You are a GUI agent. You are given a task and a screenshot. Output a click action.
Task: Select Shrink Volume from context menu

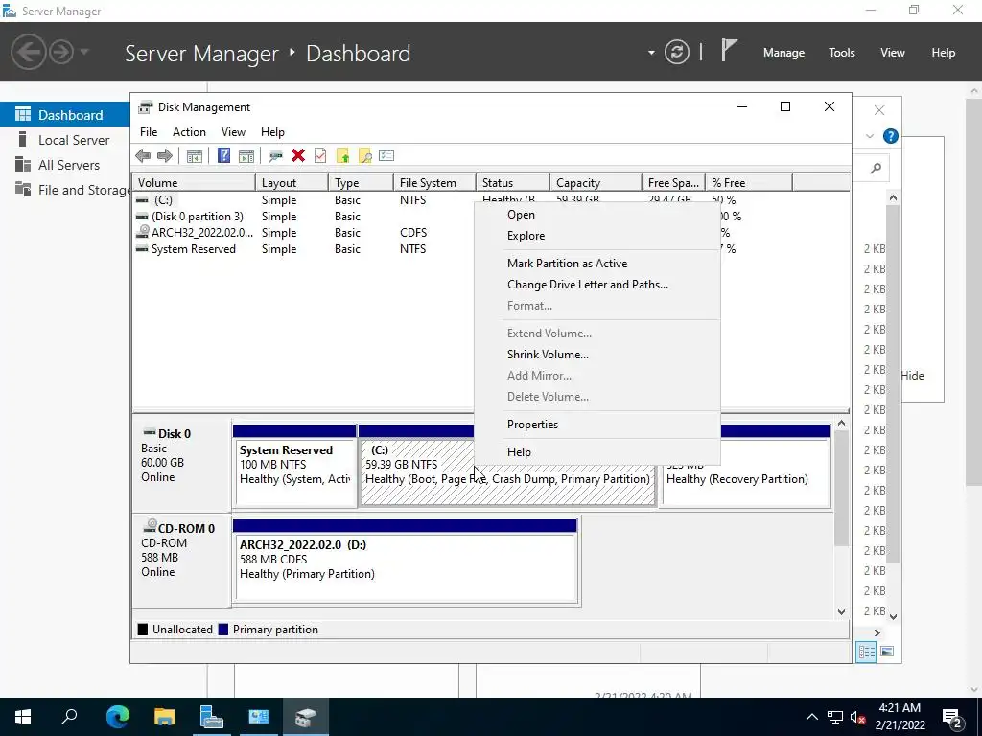[x=597, y=355]
